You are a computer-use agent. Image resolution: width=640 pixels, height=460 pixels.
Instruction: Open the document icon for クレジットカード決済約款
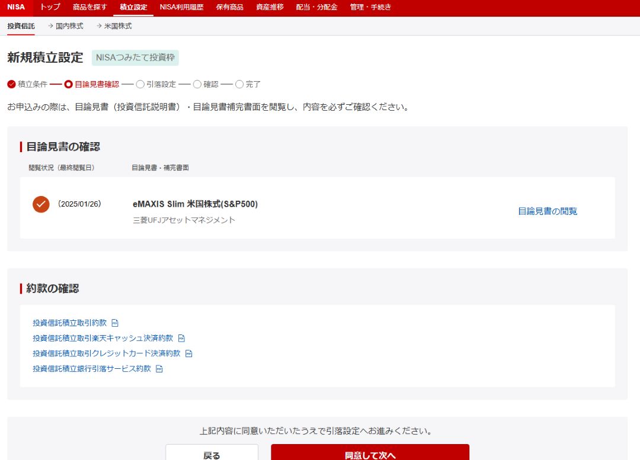[x=188, y=353]
